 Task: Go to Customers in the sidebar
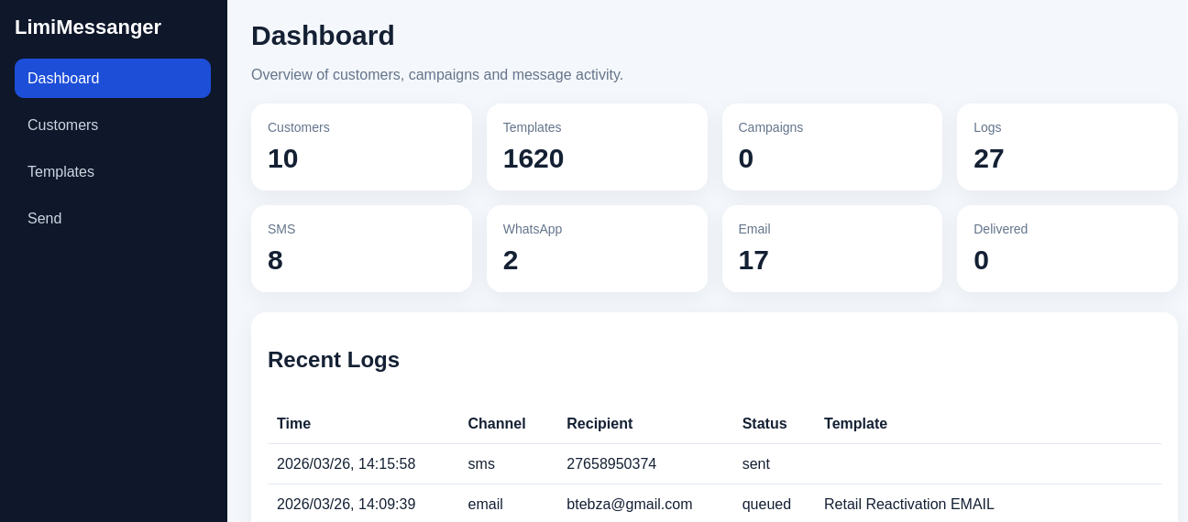pos(113,125)
